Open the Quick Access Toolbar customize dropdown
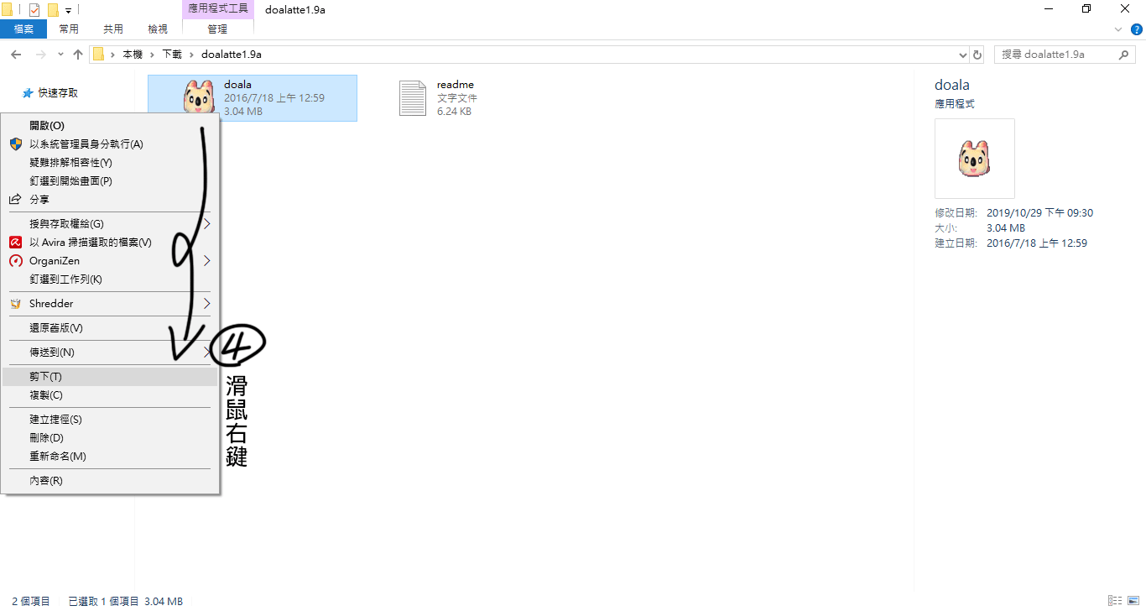1146x611 pixels. [68, 11]
